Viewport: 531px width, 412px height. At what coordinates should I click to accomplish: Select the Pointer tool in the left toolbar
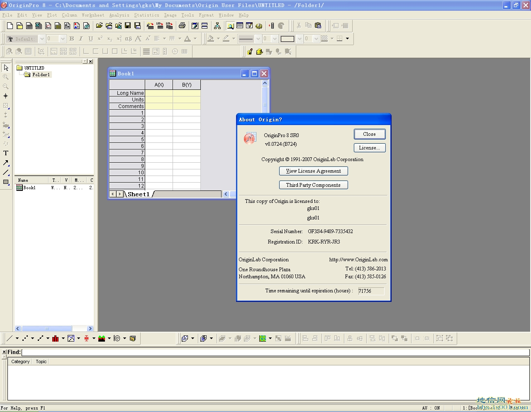click(6, 67)
